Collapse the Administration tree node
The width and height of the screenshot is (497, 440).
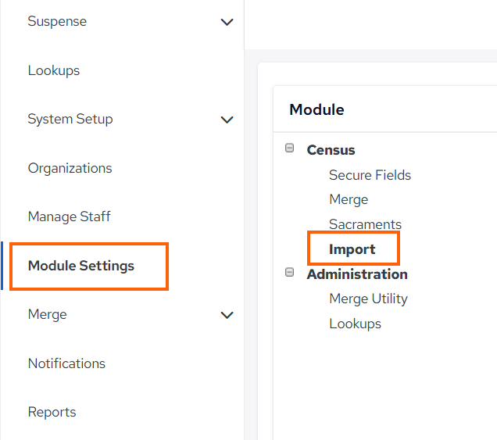pos(289,272)
